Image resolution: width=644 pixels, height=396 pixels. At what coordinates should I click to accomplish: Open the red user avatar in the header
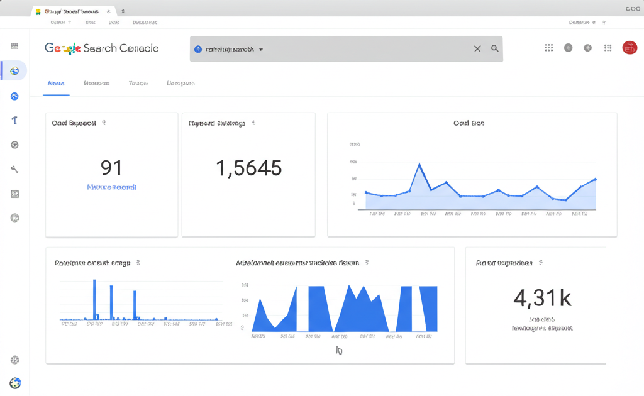pyautogui.click(x=629, y=48)
